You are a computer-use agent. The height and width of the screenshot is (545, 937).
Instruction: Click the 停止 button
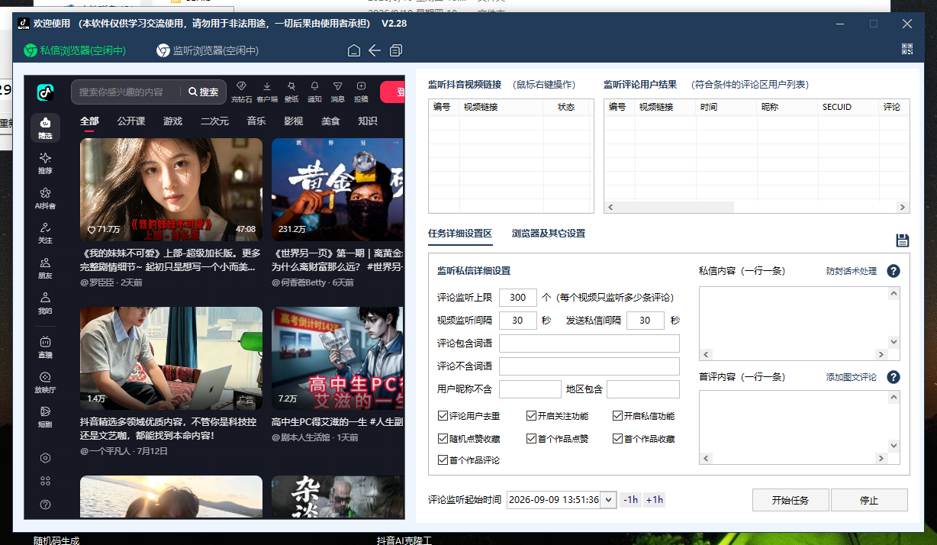click(x=869, y=500)
